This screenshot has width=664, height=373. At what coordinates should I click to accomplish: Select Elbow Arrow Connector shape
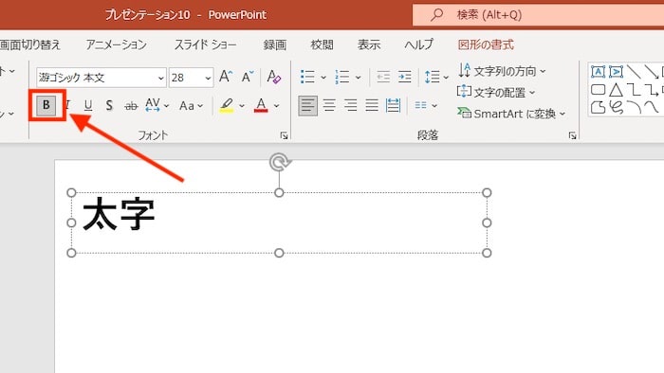tap(652, 90)
